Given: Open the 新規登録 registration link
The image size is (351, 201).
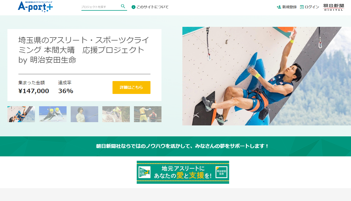Looking at the screenshot, I should (x=289, y=7).
